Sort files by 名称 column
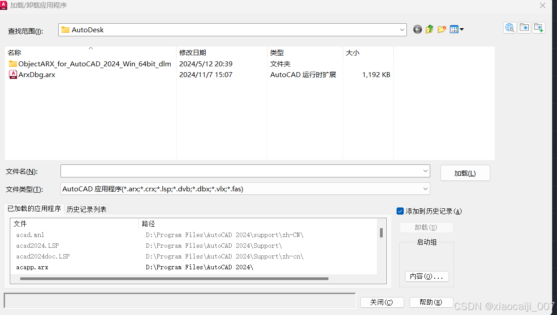The height and width of the screenshot is (315, 557). tap(91, 52)
